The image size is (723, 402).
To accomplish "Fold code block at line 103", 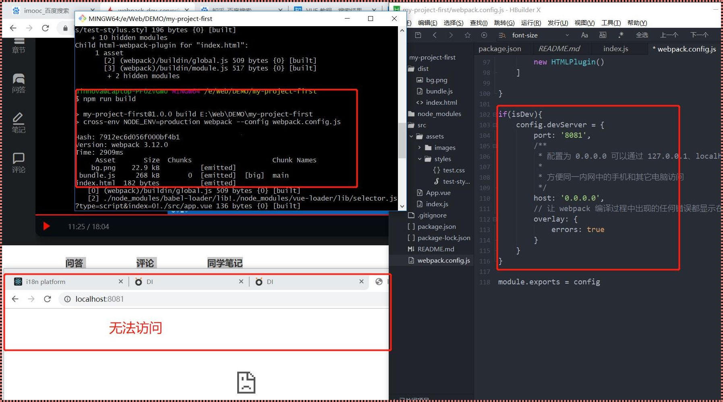I will [x=495, y=125].
